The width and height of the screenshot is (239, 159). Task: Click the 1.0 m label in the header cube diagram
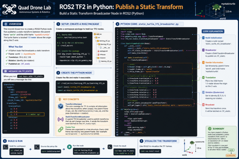coord(228,11)
